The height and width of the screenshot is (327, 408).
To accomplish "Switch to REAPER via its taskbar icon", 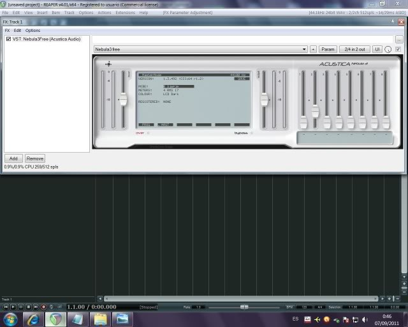I will [55, 319].
